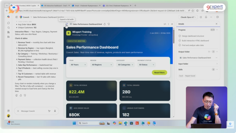The height and width of the screenshot is (133, 236).
Task: Show the HTML source code view
Action: pos(165,24)
